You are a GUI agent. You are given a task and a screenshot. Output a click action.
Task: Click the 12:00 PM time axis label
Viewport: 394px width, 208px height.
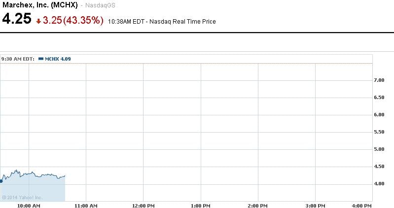pos(143,205)
